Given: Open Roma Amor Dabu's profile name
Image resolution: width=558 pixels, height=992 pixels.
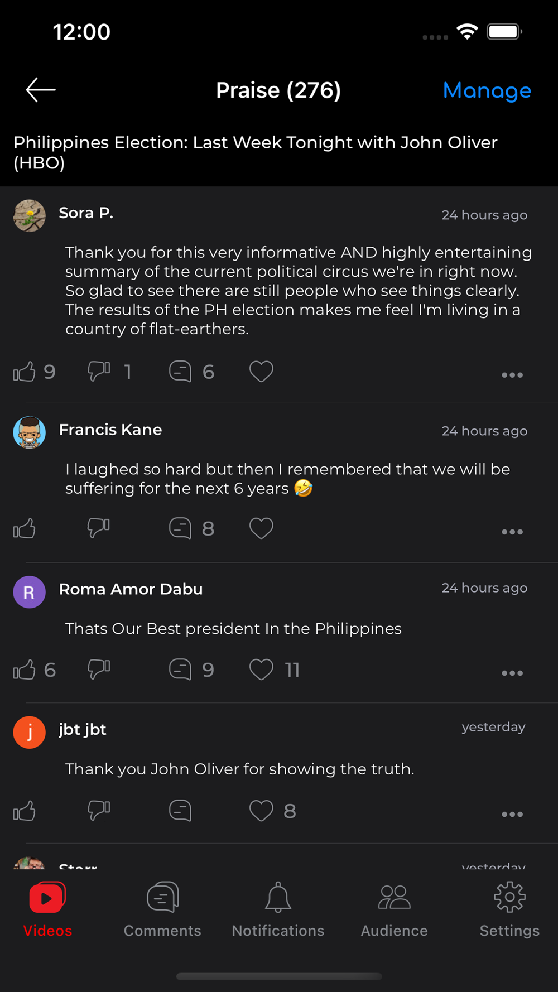Looking at the screenshot, I should [131, 589].
